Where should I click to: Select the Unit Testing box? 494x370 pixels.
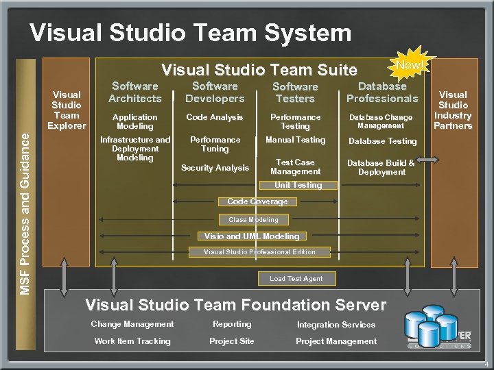pos(298,185)
